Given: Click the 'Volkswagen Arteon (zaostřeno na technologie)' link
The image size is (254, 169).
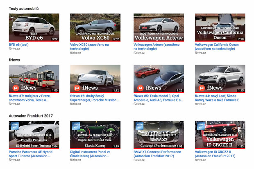Looking at the screenshot, I should point(156,47).
